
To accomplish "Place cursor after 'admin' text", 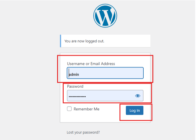I will (79, 75).
